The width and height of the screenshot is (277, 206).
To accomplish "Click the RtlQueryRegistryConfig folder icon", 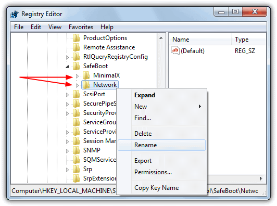I will coord(77,57).
